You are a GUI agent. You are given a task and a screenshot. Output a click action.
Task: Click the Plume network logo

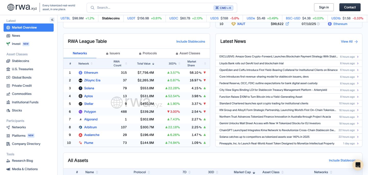[x=80, y=143]
